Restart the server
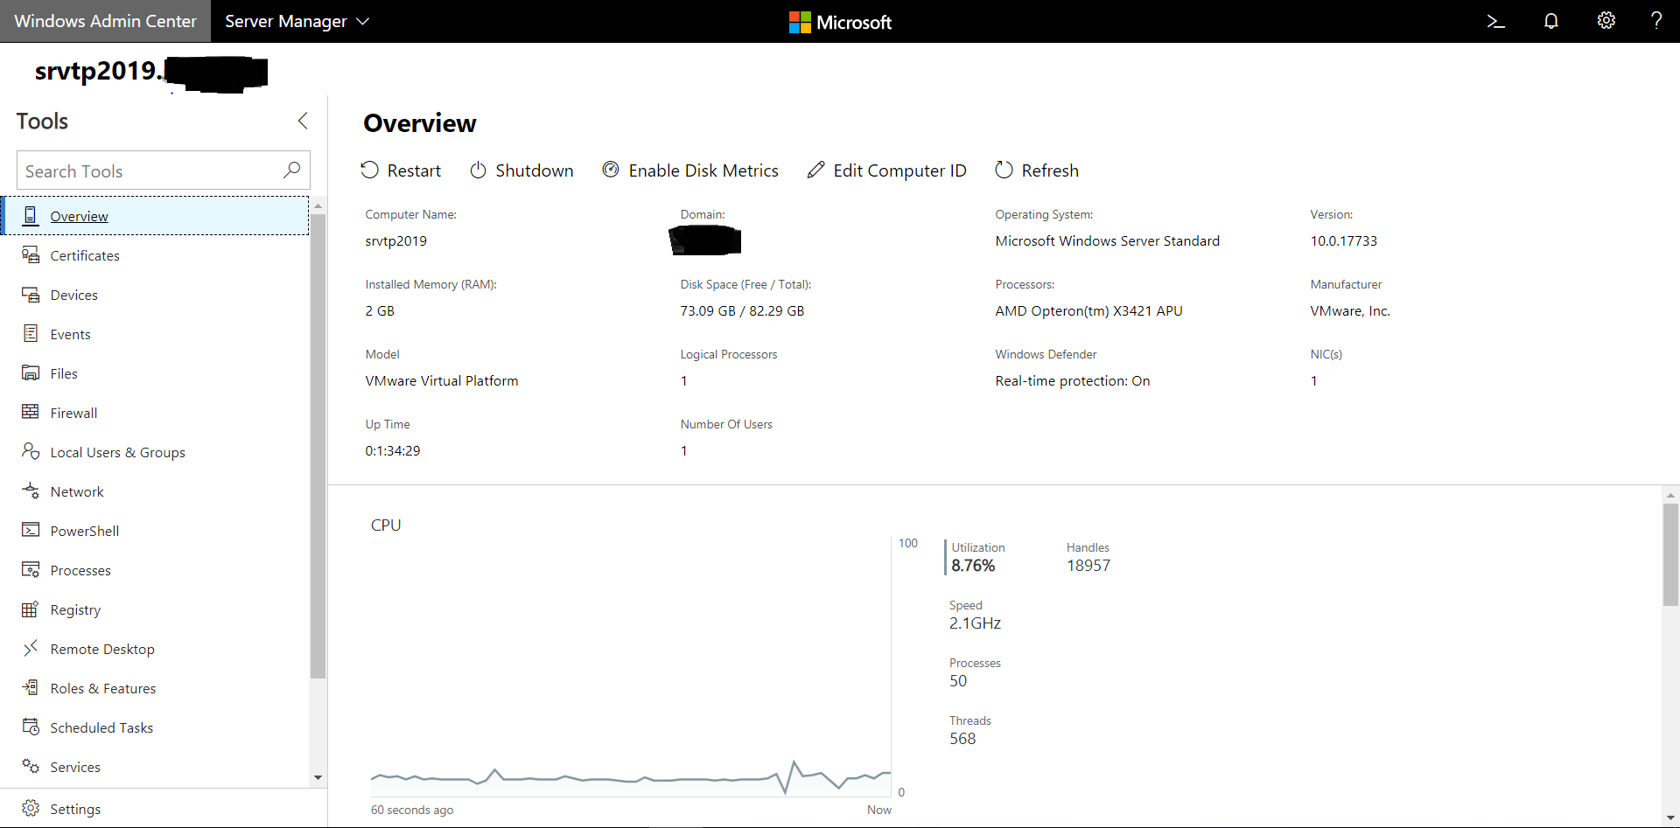1680x828 pixels. pos(402,170)
